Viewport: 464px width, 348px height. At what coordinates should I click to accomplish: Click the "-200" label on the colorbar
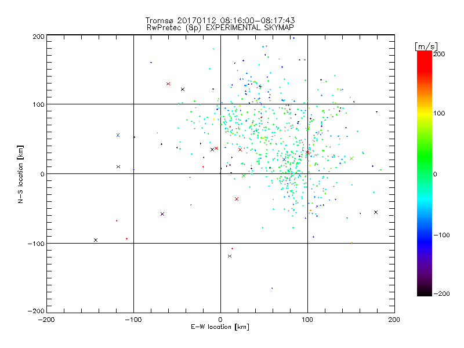point(441,293)
